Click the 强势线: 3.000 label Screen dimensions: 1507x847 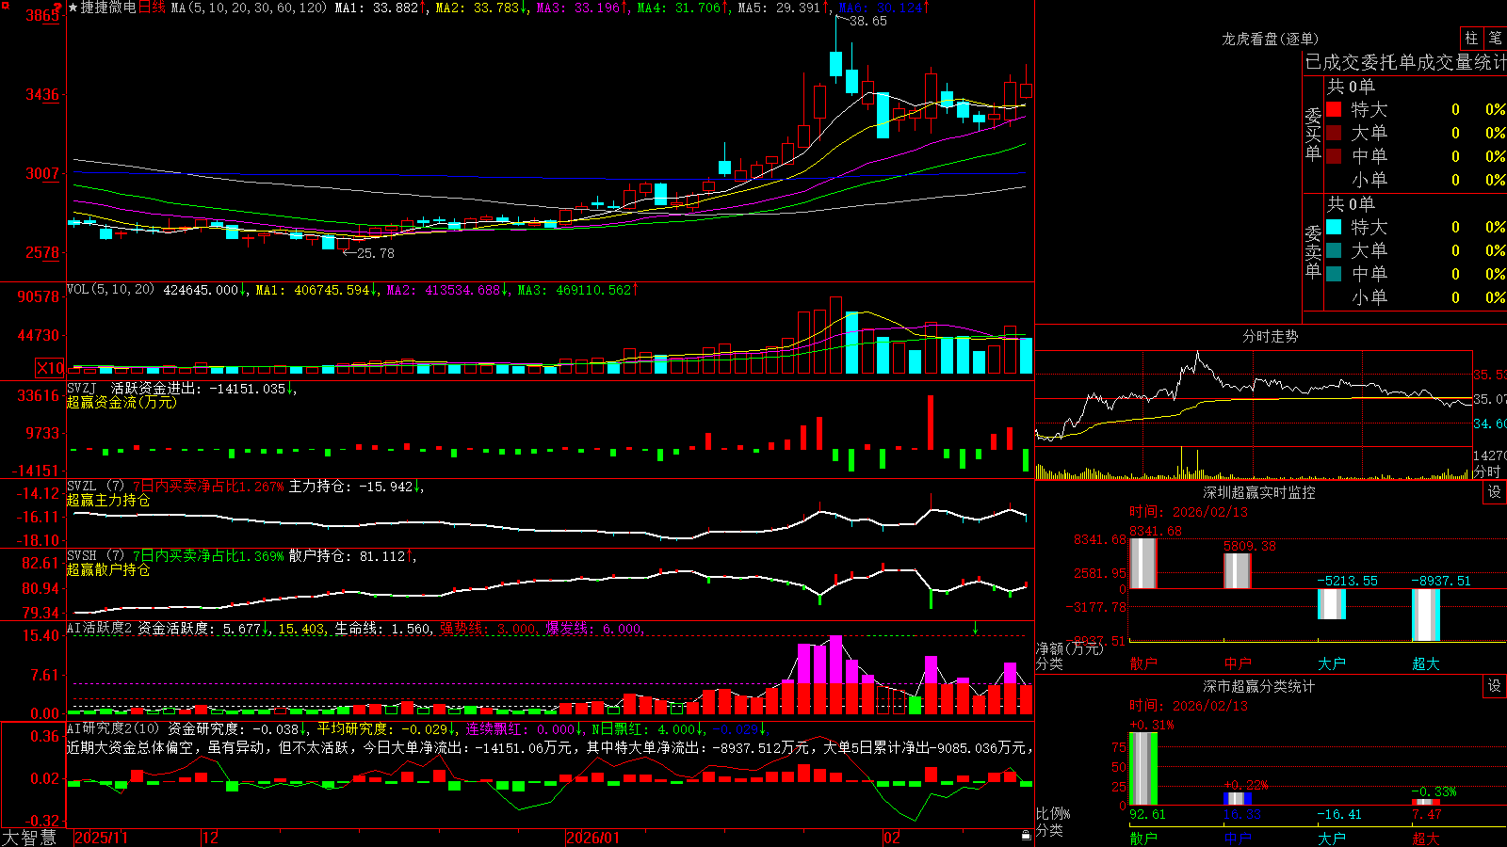(489, 629)
